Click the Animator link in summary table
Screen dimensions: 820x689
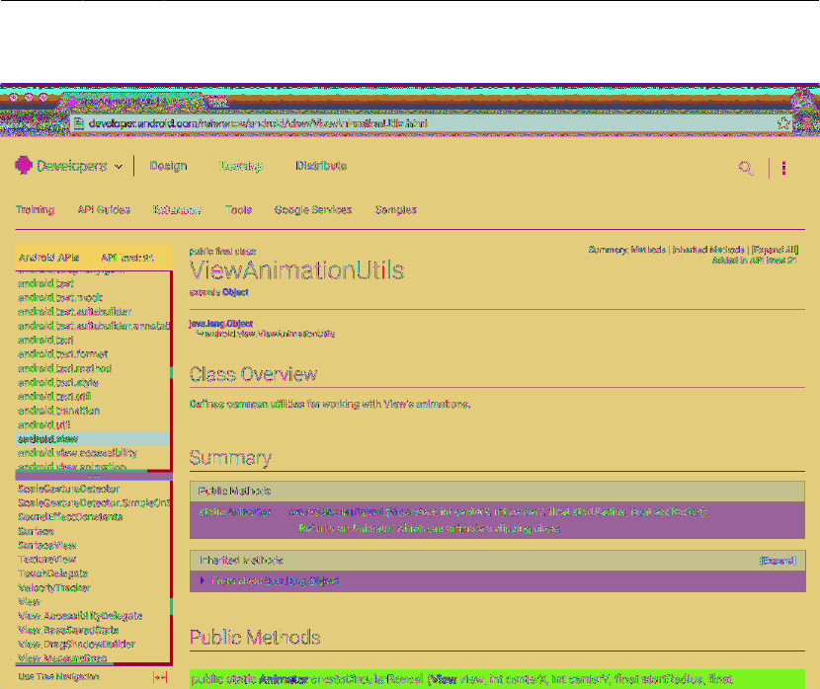249,512
